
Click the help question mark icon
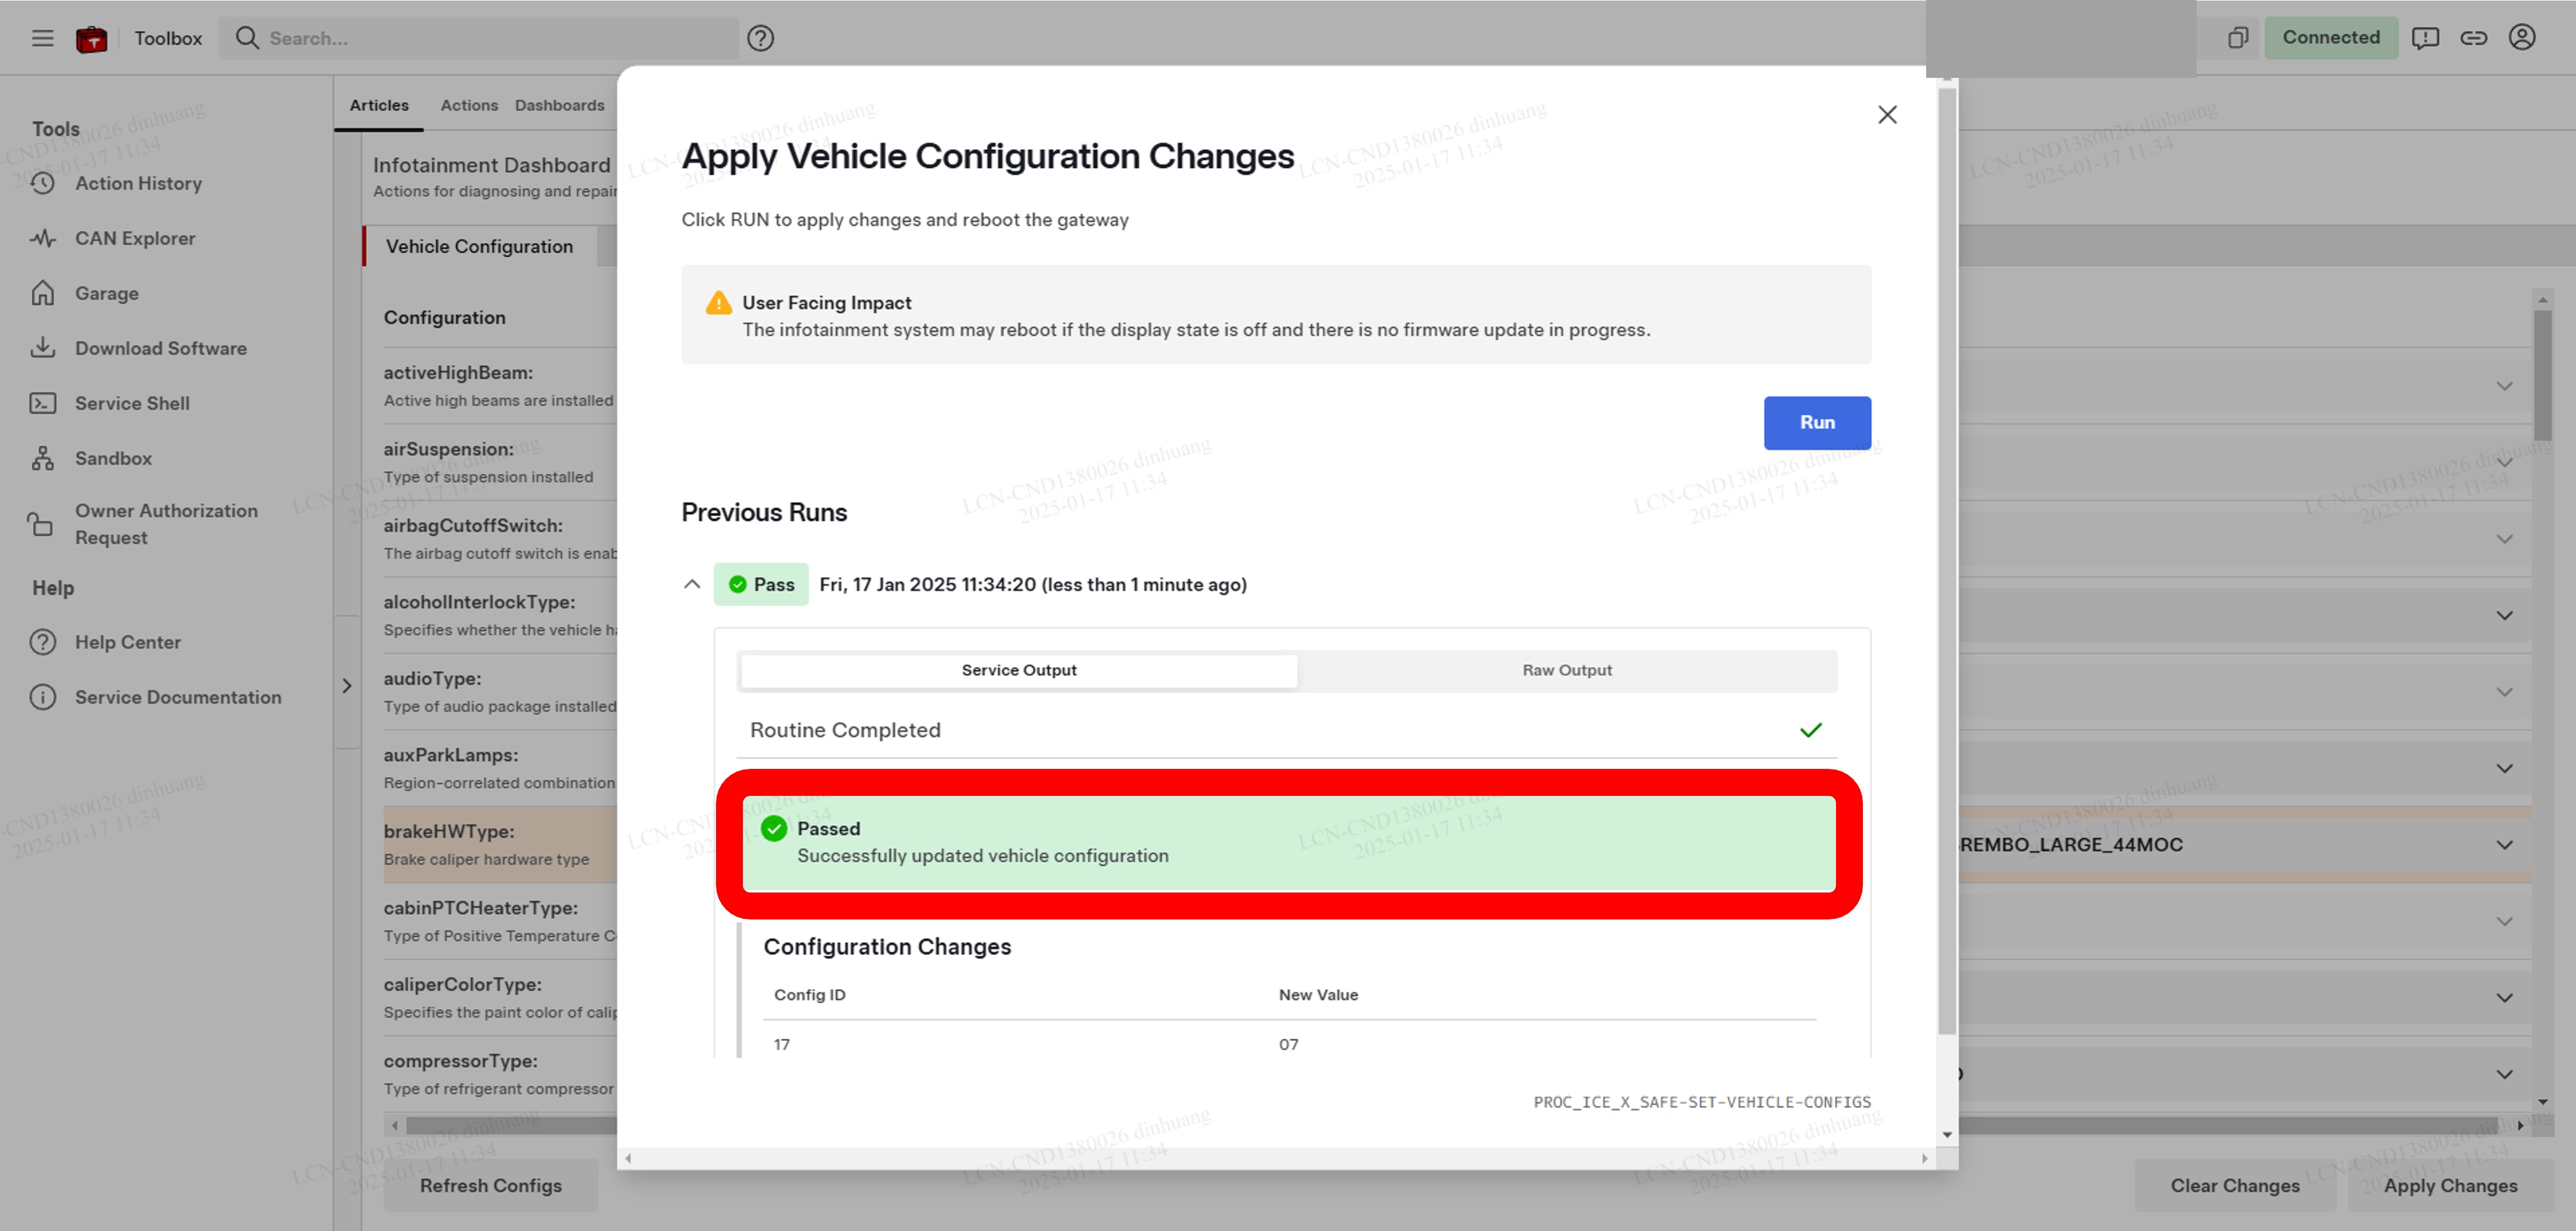(x=760, y=38)
